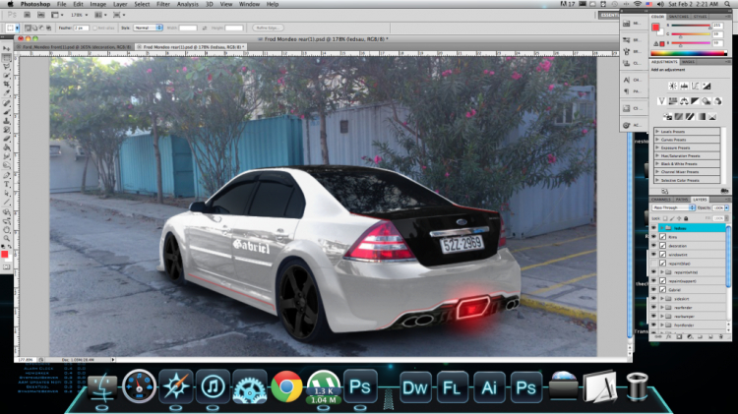Select the Move tool in the toolbox
This screenshot has width=738, height=414.
click(7, 48)
